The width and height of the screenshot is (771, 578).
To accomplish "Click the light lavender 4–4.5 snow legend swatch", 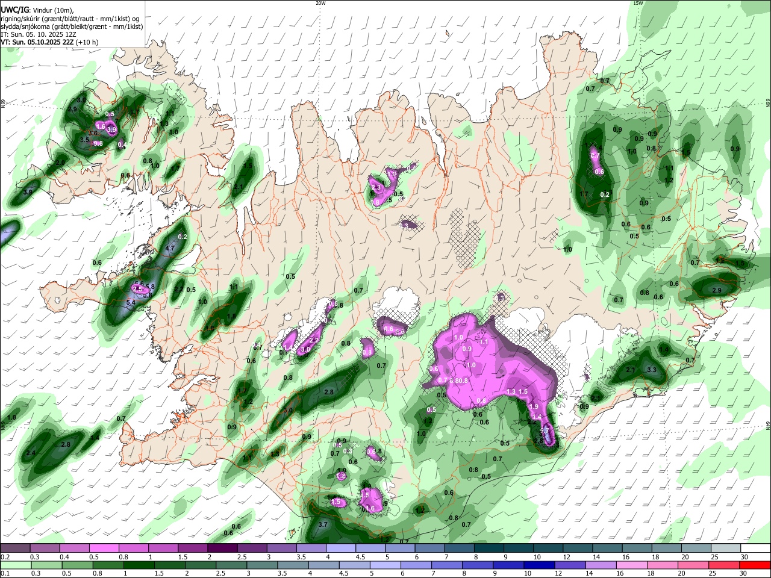I will pos(340,548).
